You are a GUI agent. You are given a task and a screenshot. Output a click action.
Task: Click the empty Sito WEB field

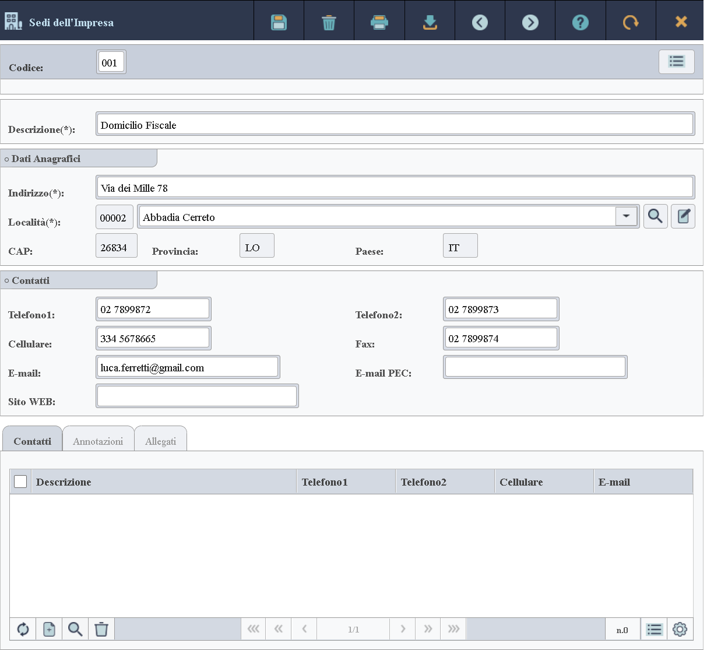[197, 396]
